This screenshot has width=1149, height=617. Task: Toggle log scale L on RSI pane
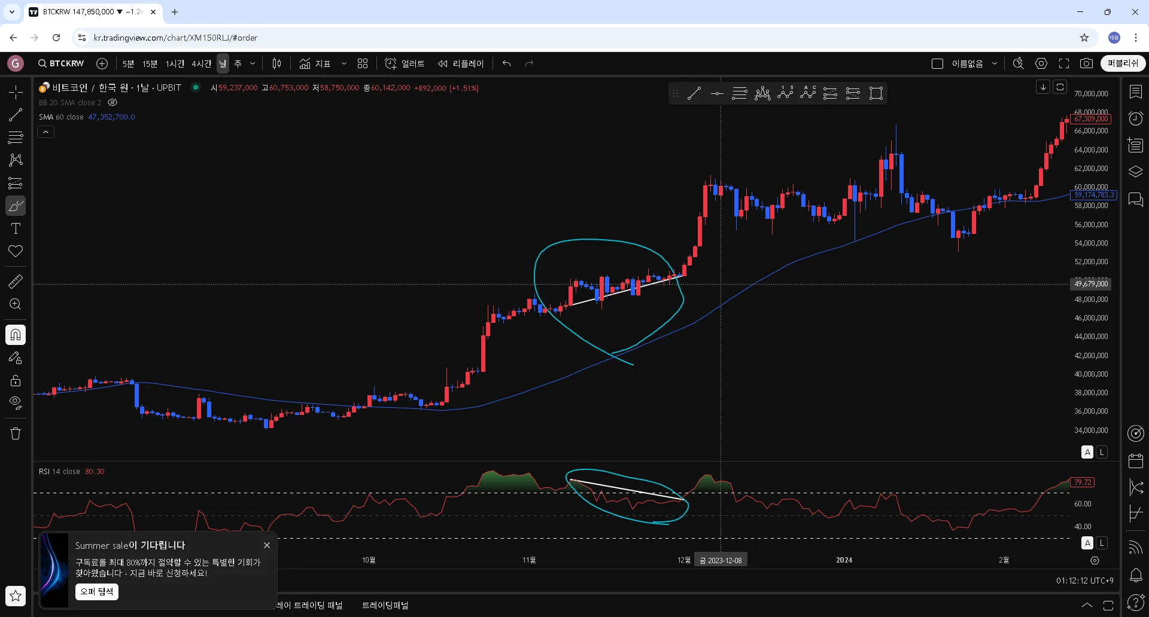[x=1102, y=543]
